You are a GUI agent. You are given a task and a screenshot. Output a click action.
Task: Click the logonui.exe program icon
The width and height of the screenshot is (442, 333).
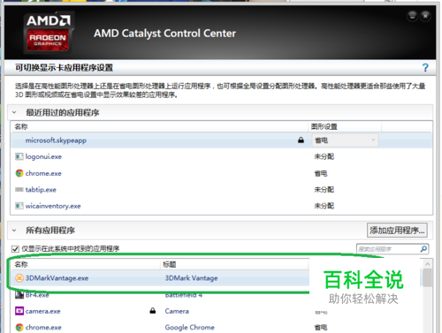tap(19, 156)
